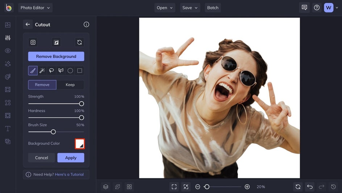342x193 pixels.
Task: Redo the last action
Action: coord(321,187)
